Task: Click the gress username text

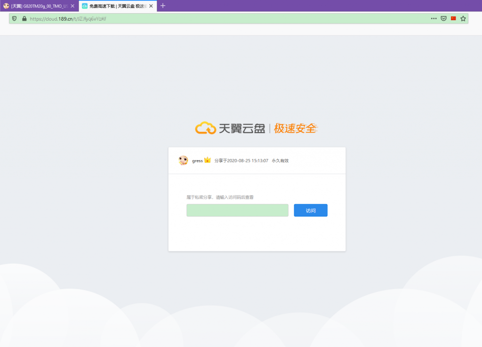Action: point(197,161)
